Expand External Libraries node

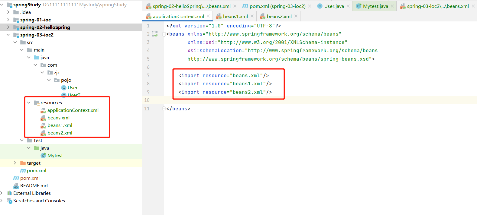[x=2, y=193]
